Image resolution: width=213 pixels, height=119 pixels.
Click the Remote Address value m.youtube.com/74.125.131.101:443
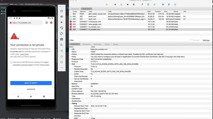104,94
